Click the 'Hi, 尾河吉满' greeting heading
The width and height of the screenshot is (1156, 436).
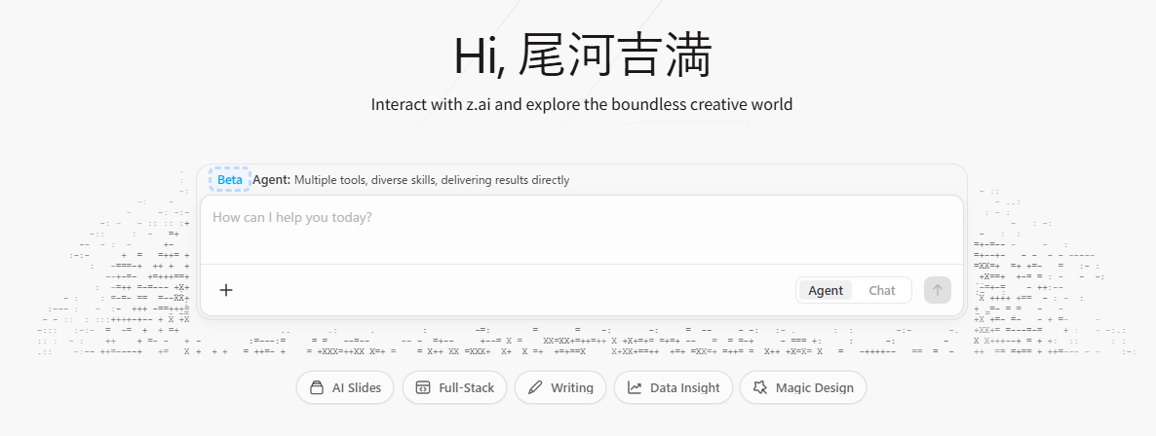(x=582, y=55)
